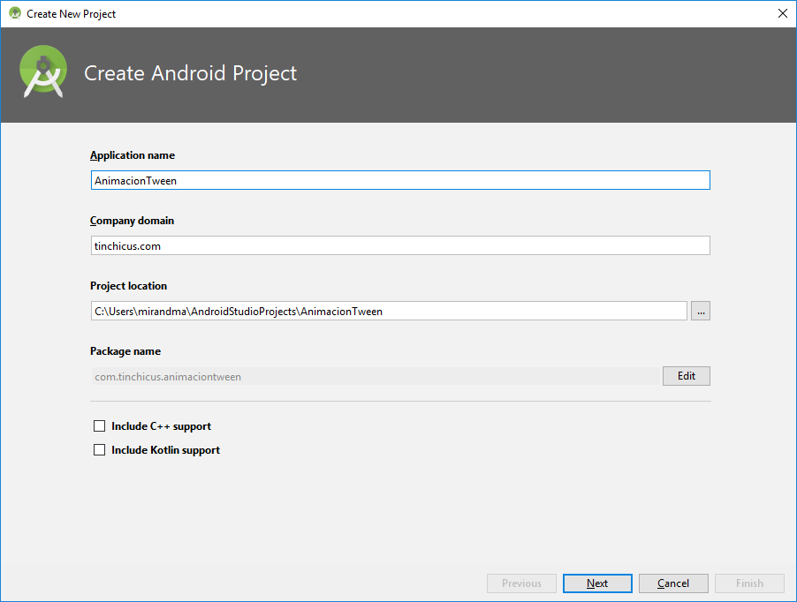Screen dimensions: 797x602
Task: Click the Company domain label
Action: click(131, 220)
